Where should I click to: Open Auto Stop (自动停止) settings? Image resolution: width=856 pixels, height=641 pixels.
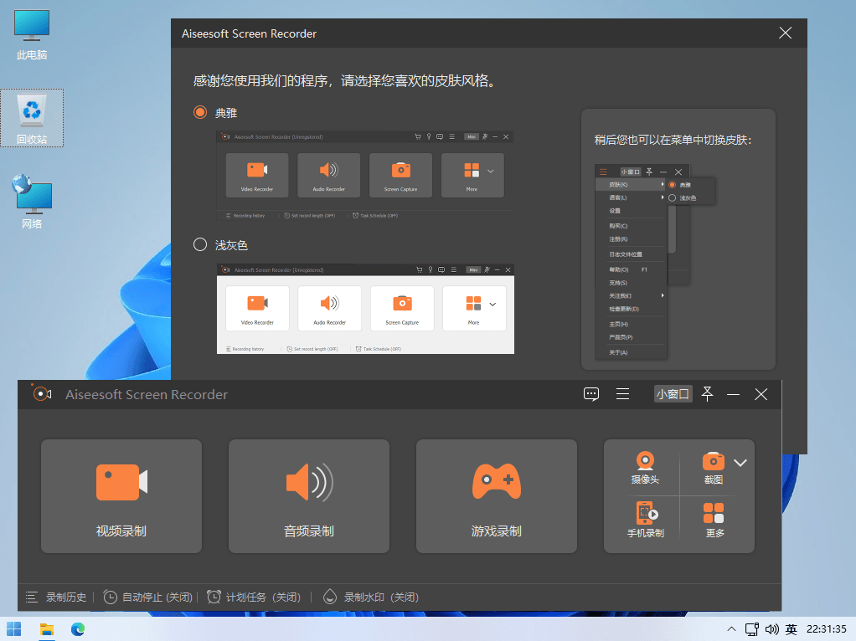pos(148,597)
